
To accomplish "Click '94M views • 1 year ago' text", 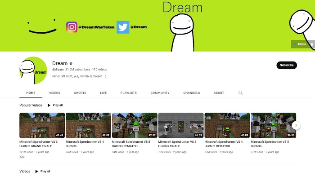I will tap(126, 152).
